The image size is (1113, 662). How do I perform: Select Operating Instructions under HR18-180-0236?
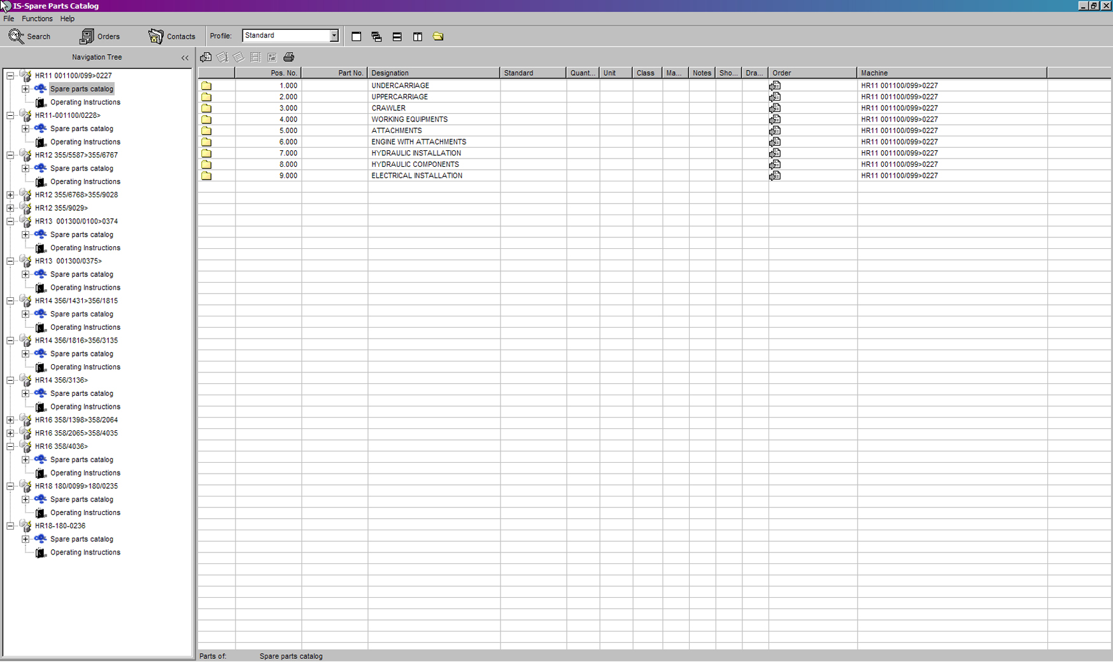[85, 553]
